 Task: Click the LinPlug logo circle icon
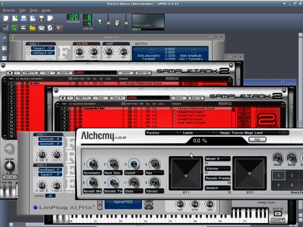pyautogui.click(x=36, y=207)
